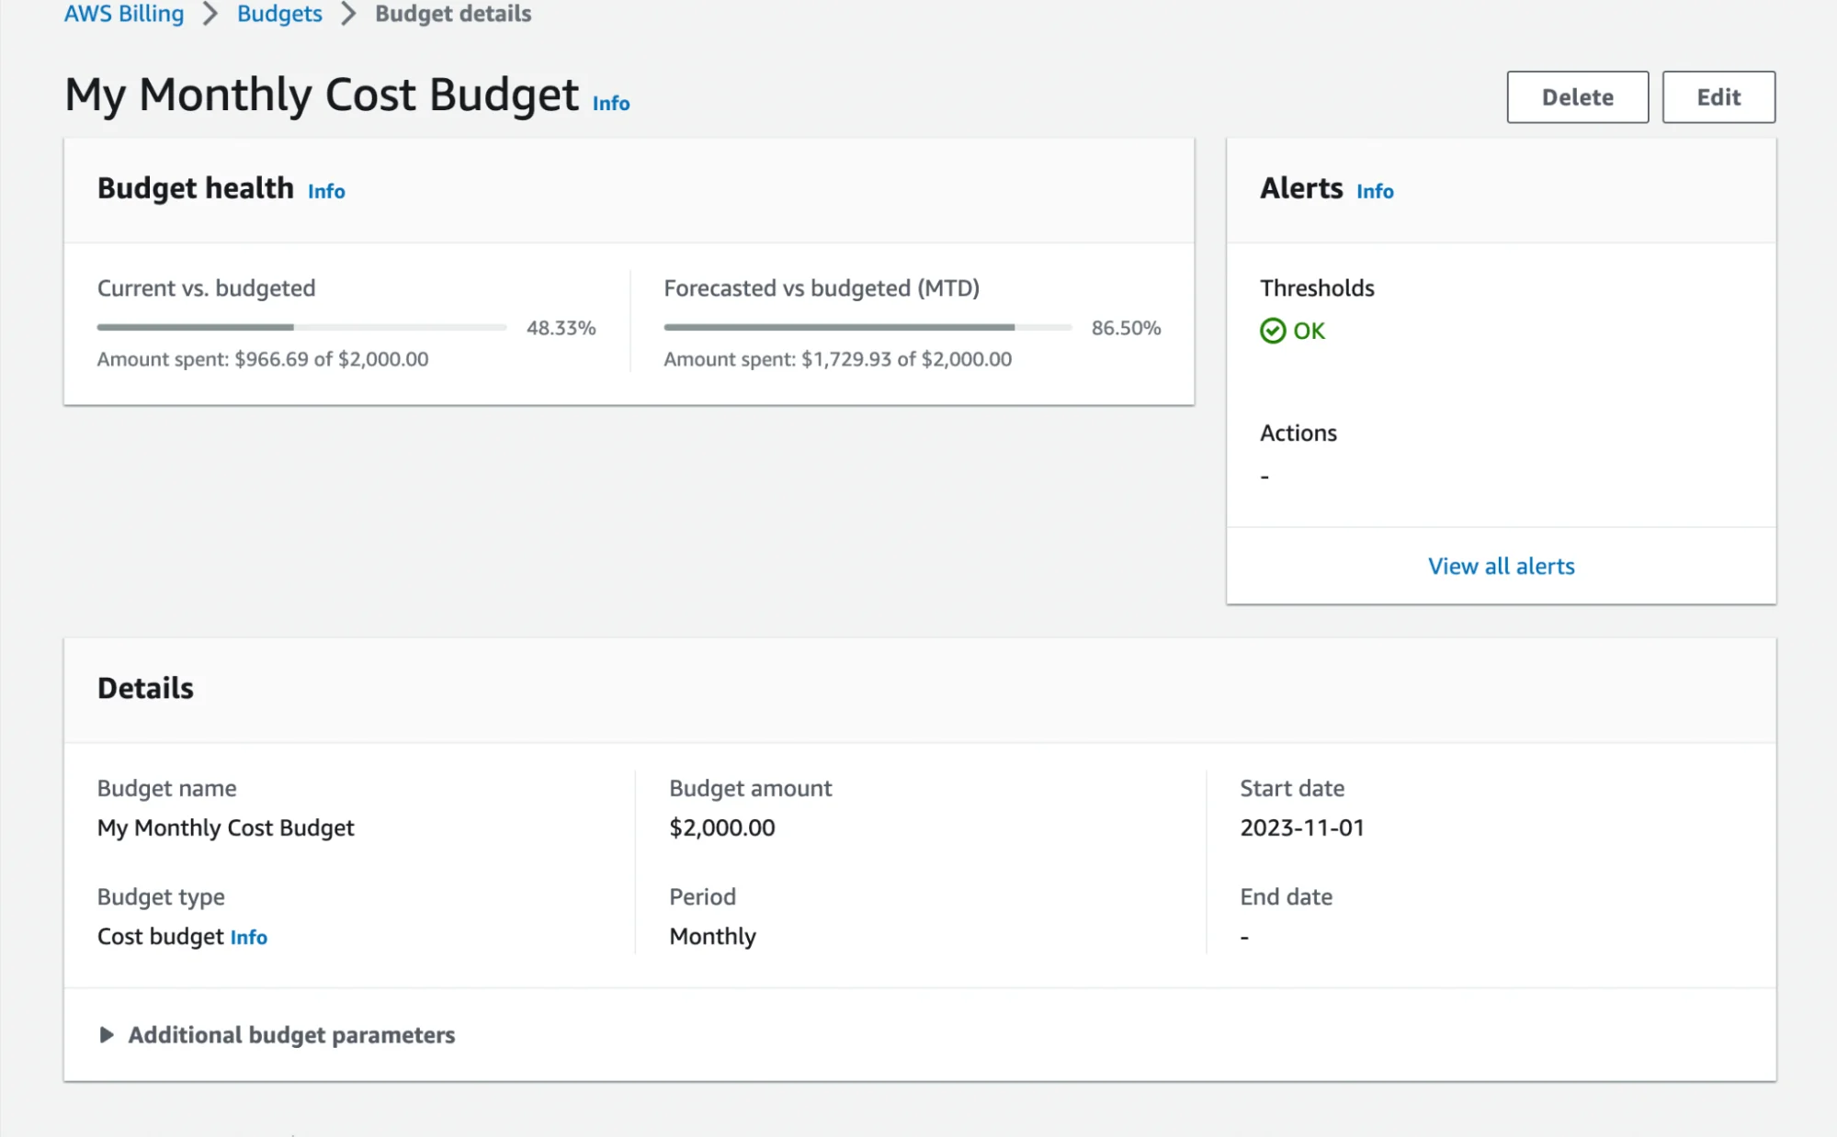
Task: Click the Period value Monthly
Action: 712,936
